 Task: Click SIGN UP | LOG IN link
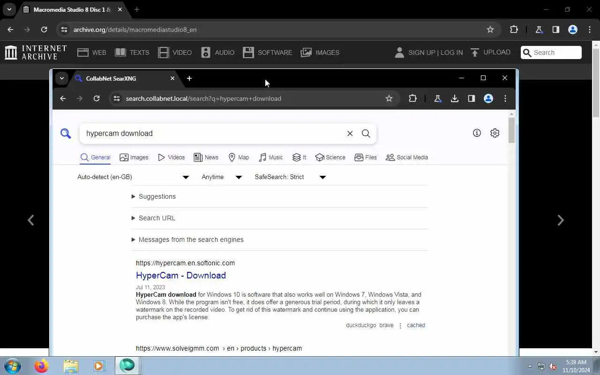pos(435,52)
